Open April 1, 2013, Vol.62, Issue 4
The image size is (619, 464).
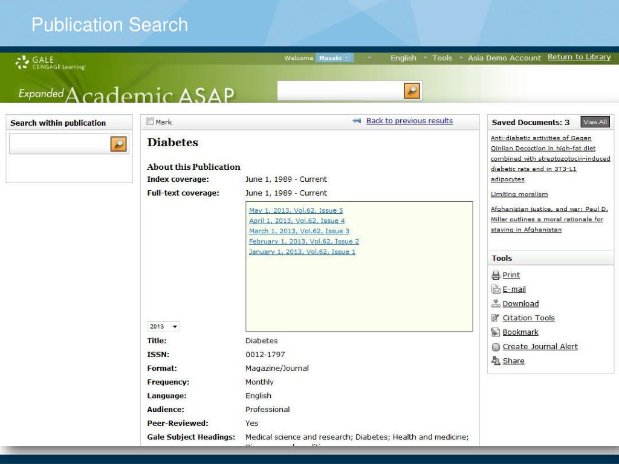(x=297, y=221)
